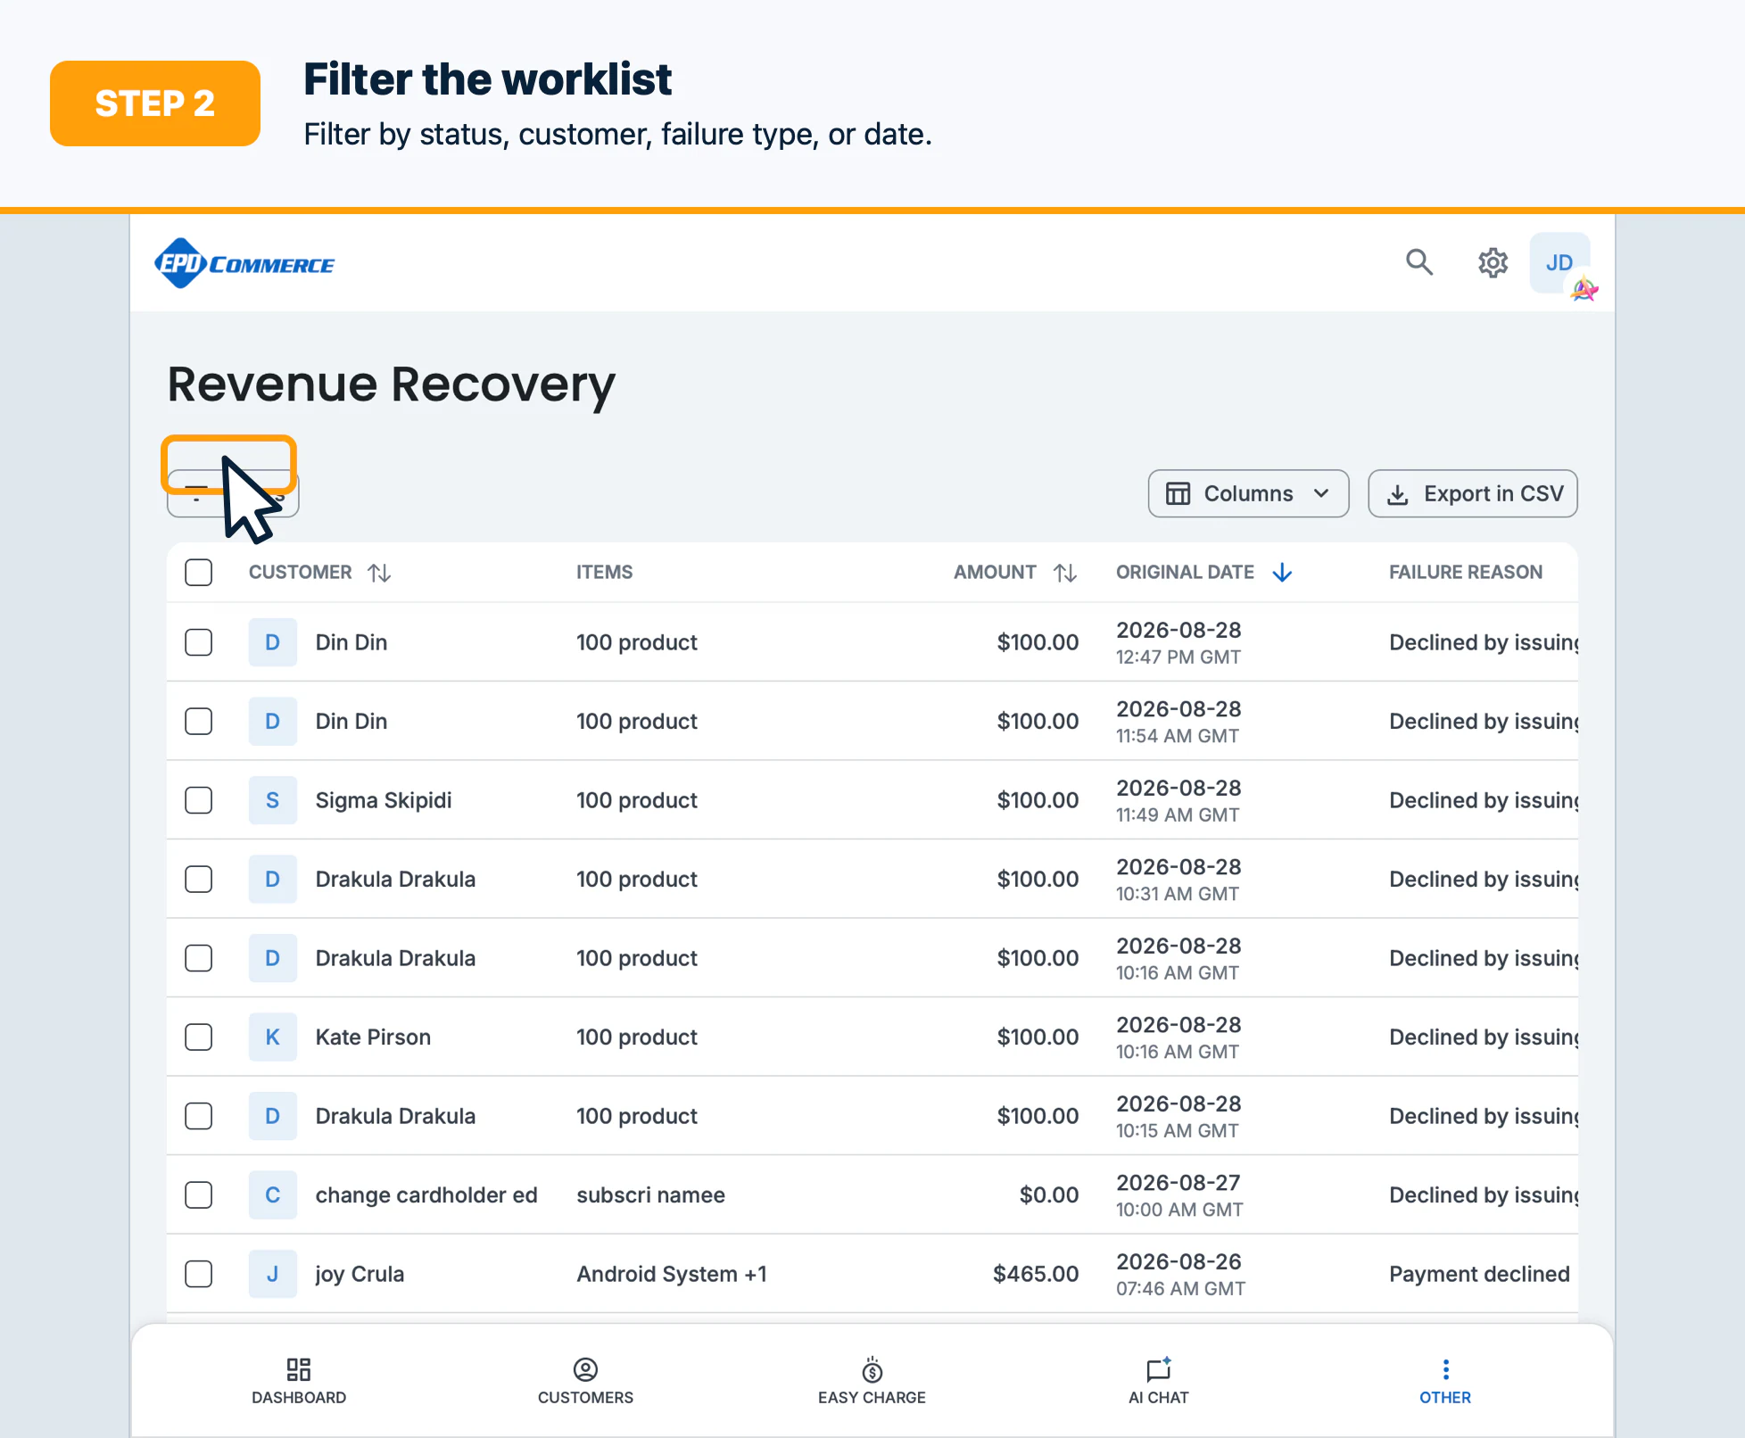Toggle the select-all header checkbox
This screenshot has height=1438, width=1745.
pyautogui.click(x=199, y=573)
